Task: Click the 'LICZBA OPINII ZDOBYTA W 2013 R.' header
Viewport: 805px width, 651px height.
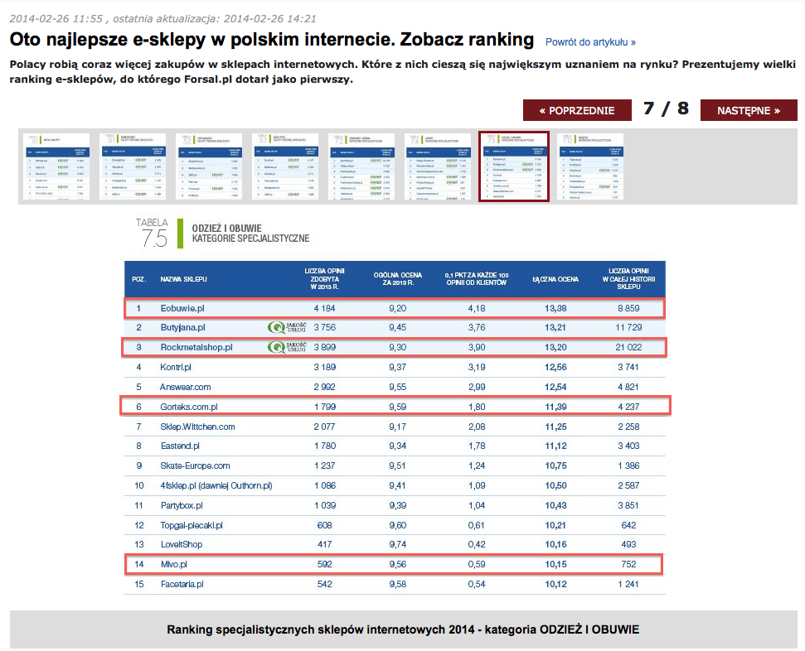Action: coord(324,278)
